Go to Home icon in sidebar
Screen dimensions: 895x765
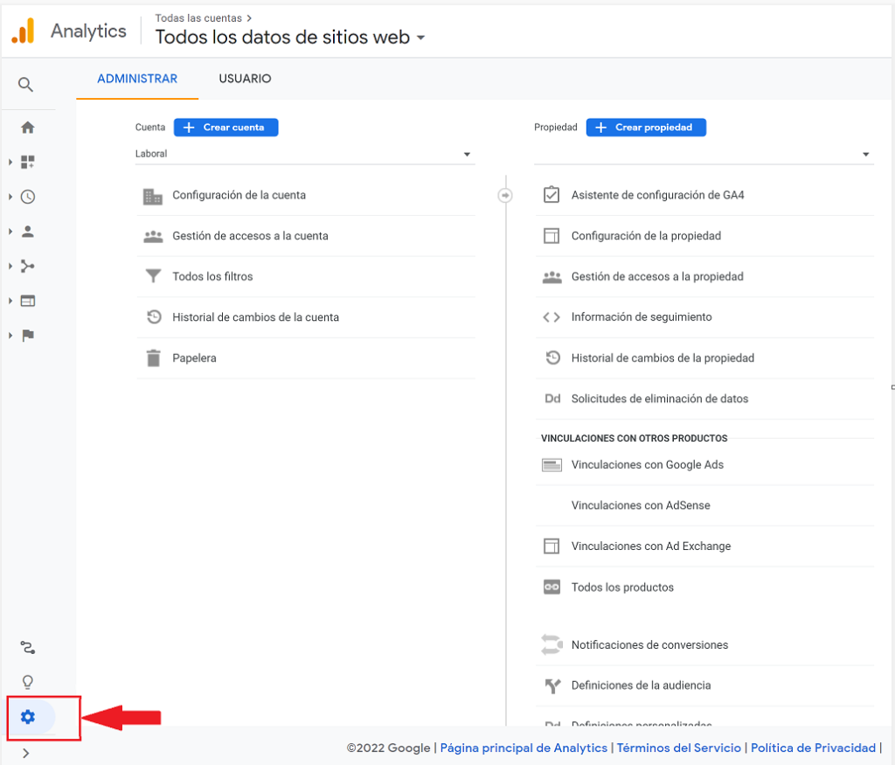point(27,128)
